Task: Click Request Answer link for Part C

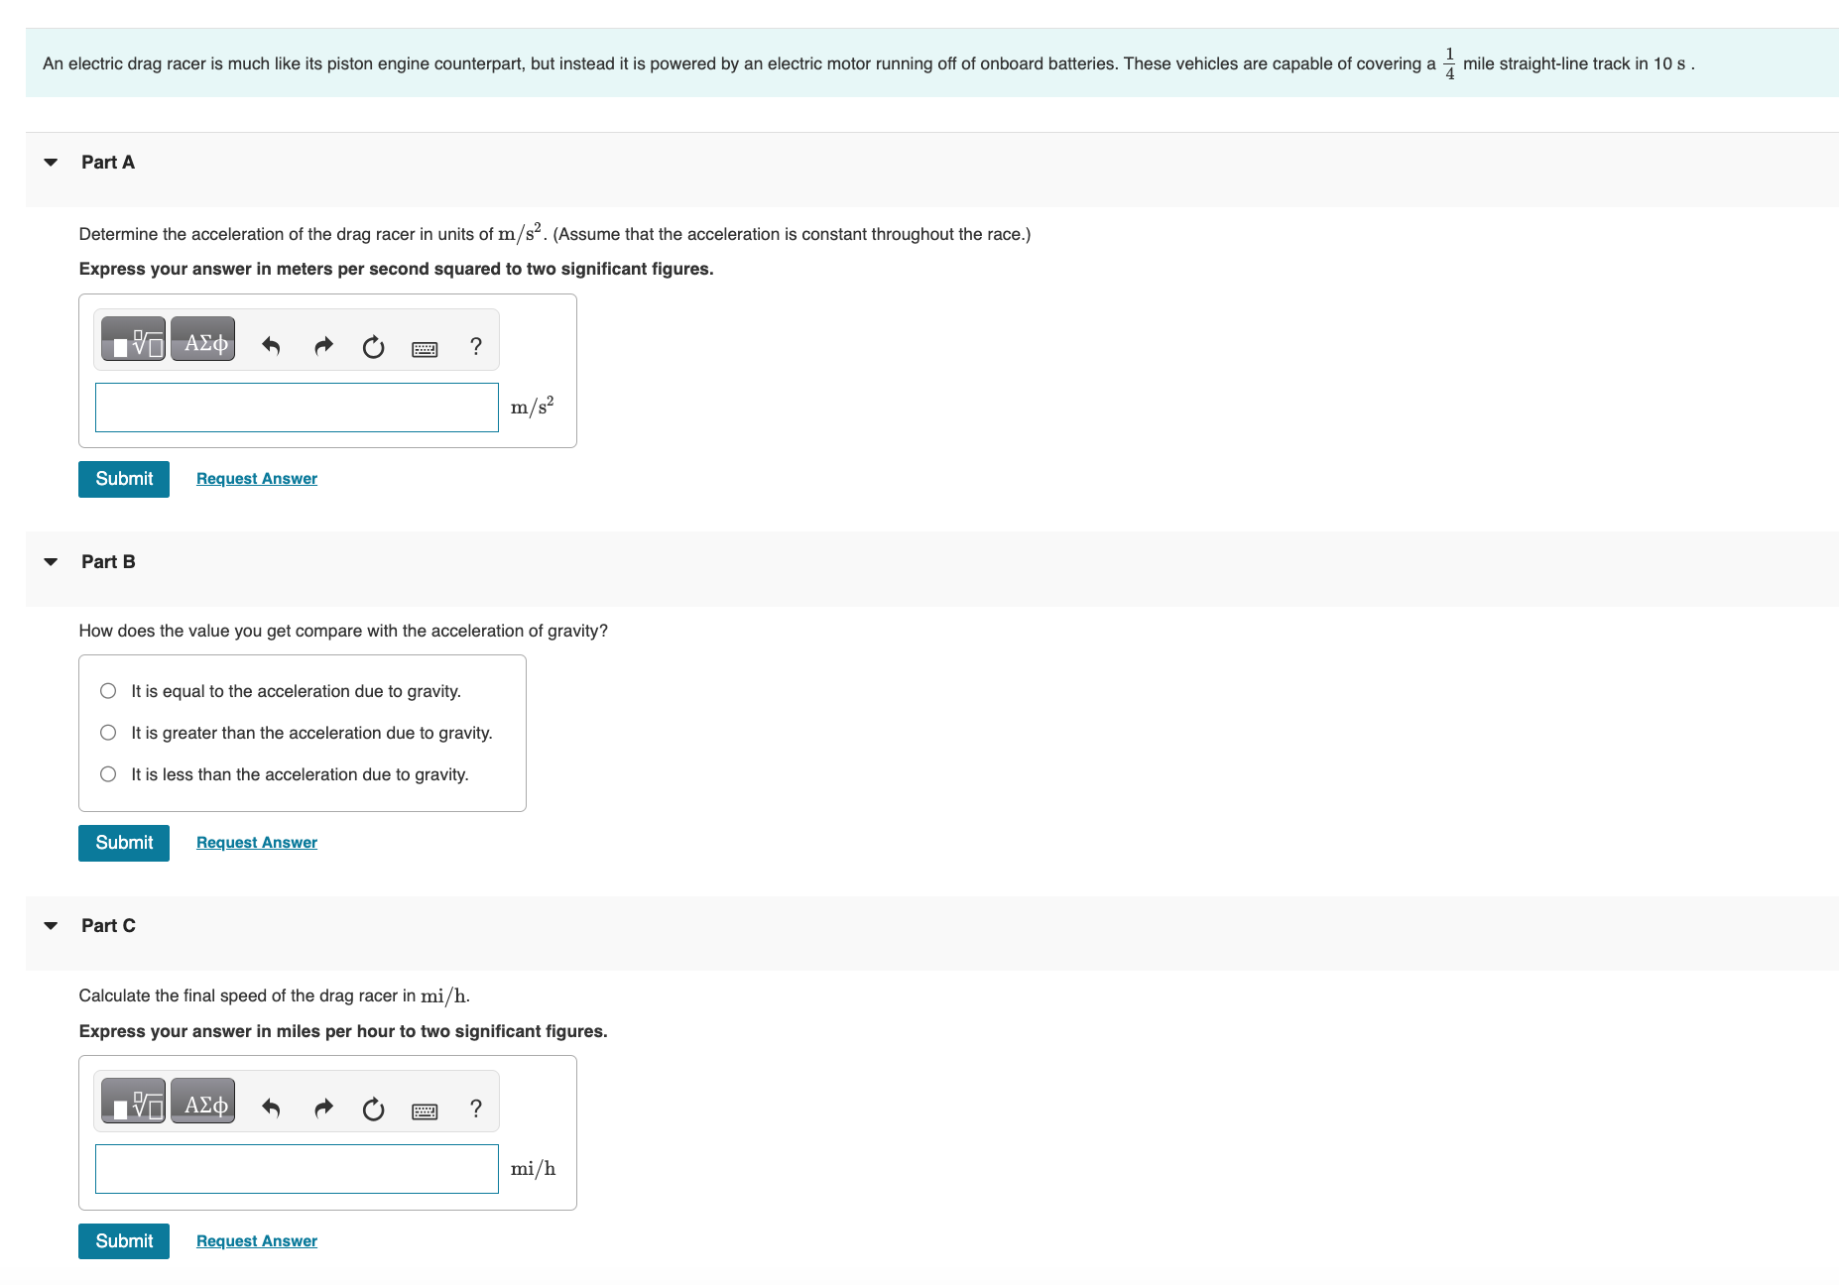Action: click(x=257, y=1241)
